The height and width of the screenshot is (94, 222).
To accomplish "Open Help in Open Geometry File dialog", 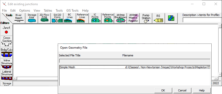I will pyautogui.click(x=202, y=90).
